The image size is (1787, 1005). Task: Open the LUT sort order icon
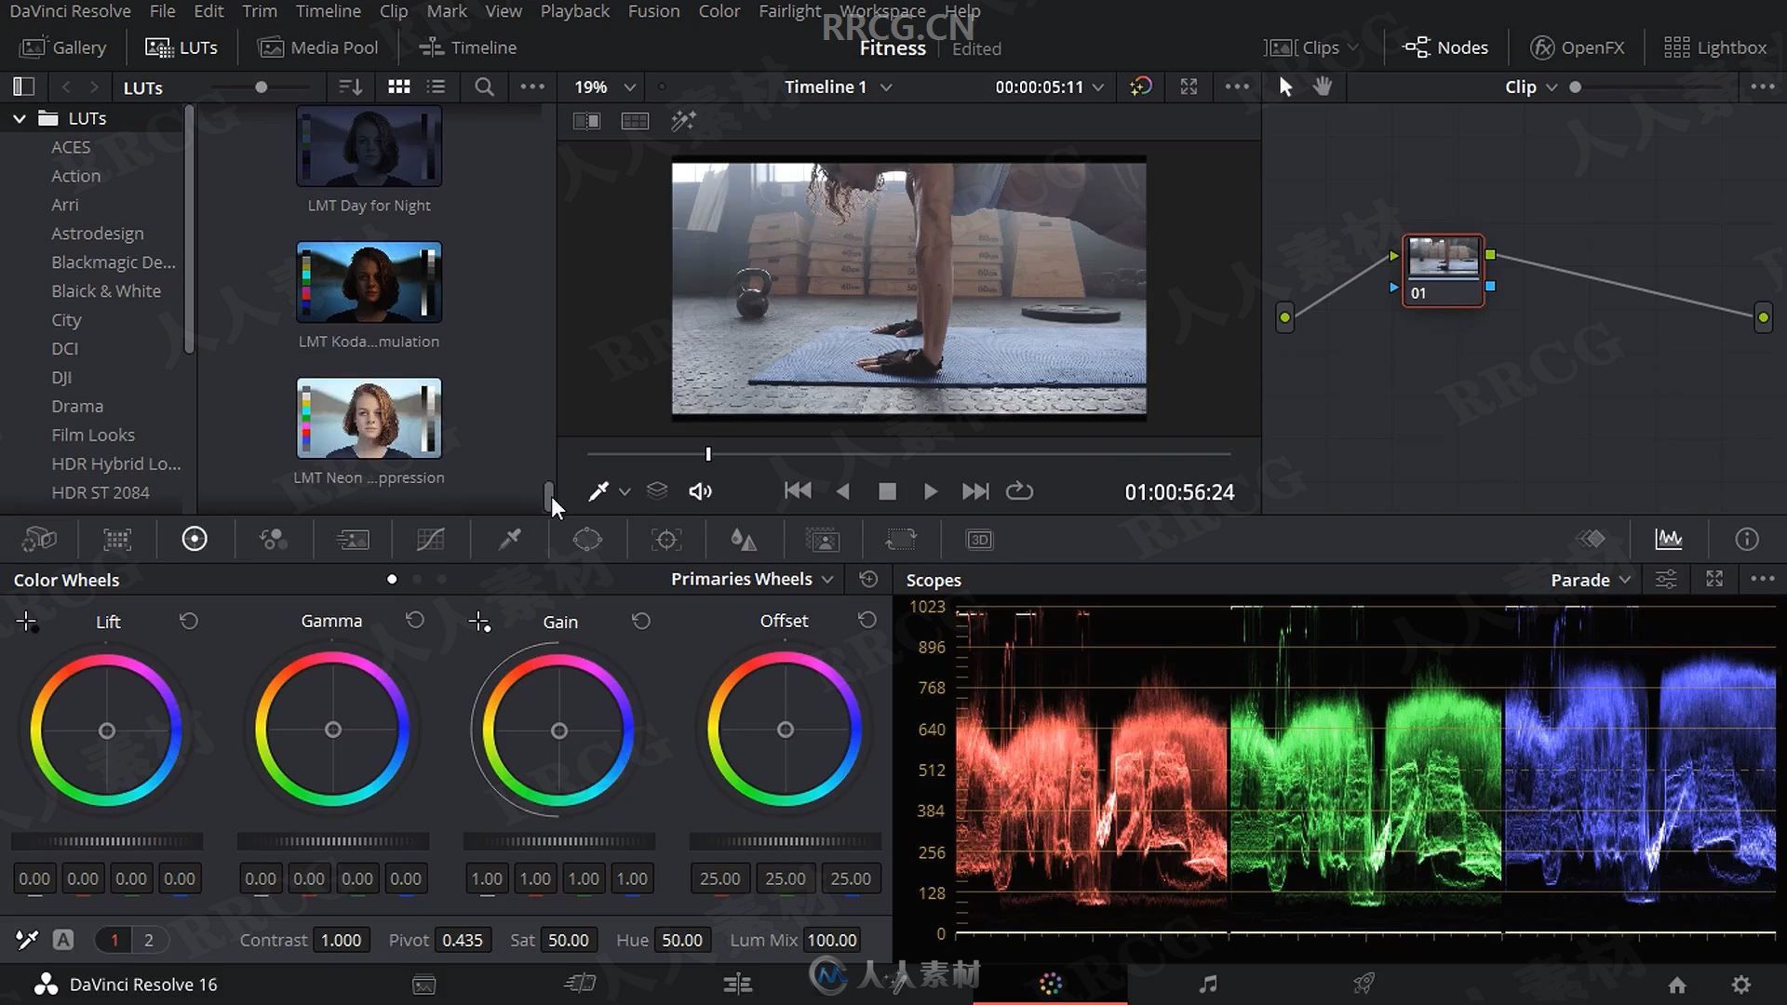point(350,87)
